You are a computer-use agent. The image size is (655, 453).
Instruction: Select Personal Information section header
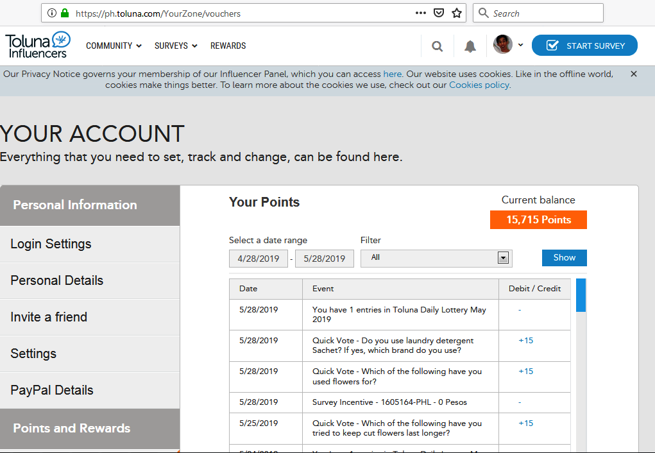[90, 205]
